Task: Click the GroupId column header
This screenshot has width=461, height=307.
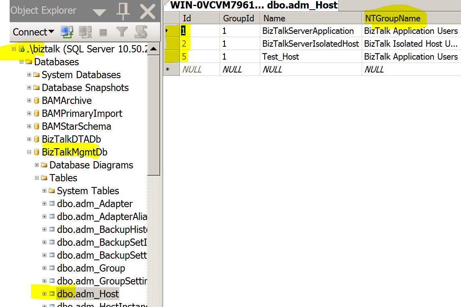Action: (240, 18)
